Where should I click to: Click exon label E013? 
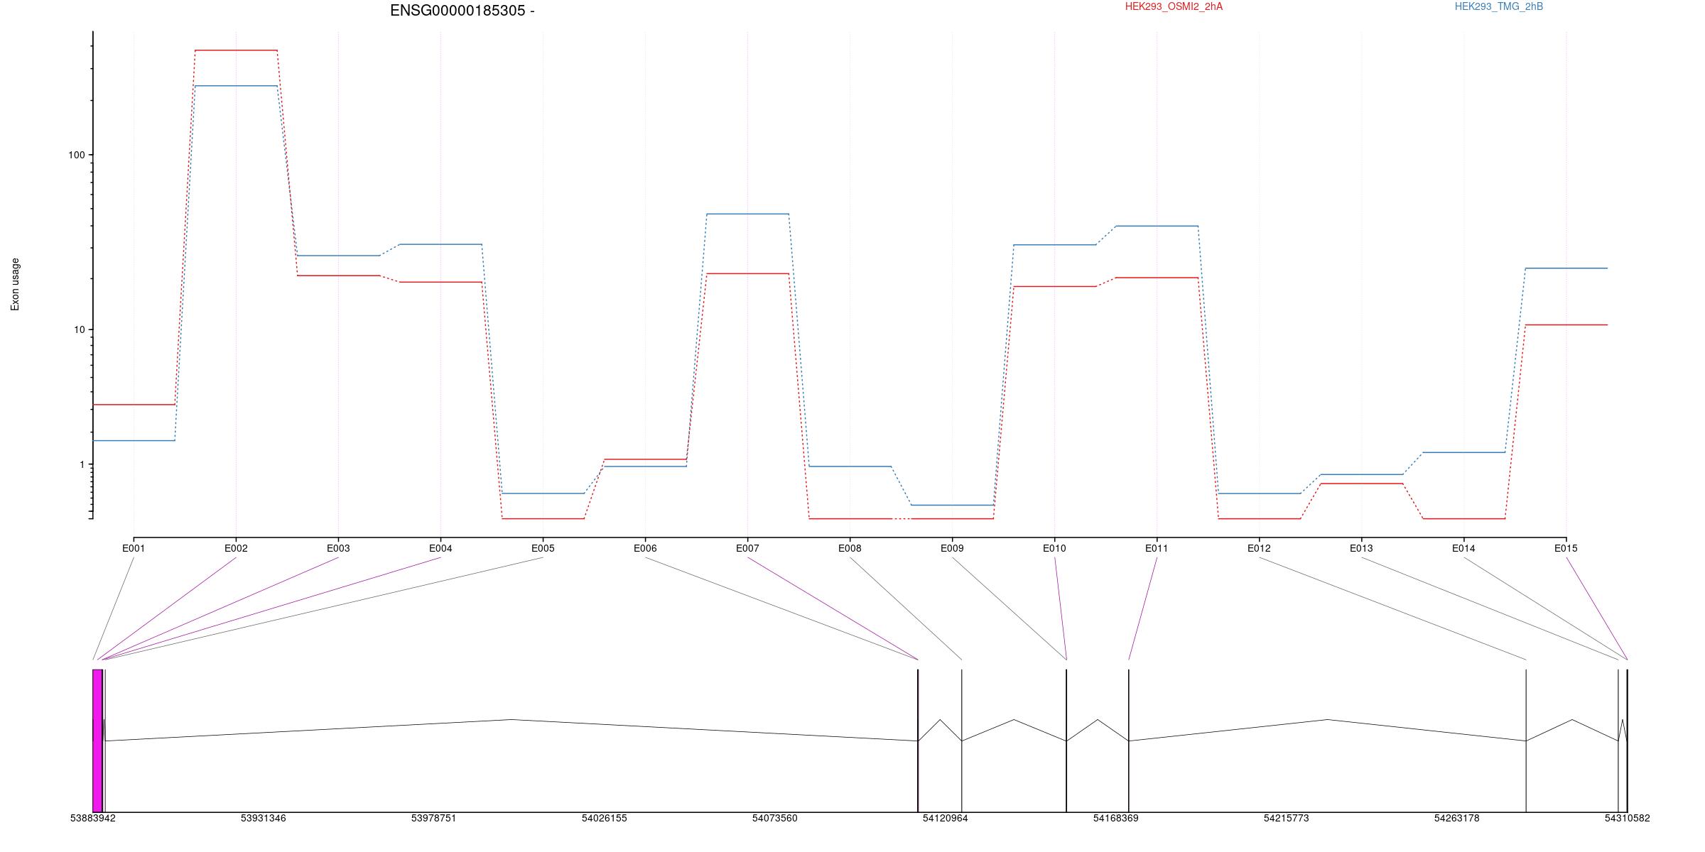pyautogui.click(x=1361, y=548)
